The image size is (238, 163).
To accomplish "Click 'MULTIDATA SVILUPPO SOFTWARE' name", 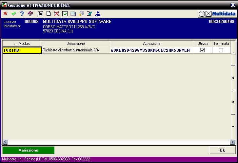I will [x=77, y=22].
